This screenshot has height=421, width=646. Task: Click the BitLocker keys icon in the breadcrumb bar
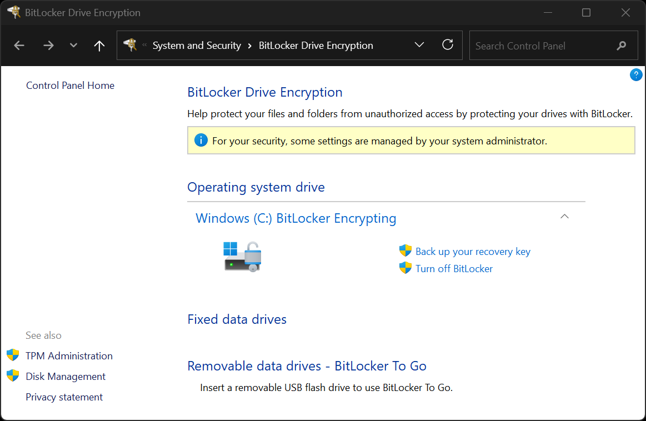tap(130, 45)
